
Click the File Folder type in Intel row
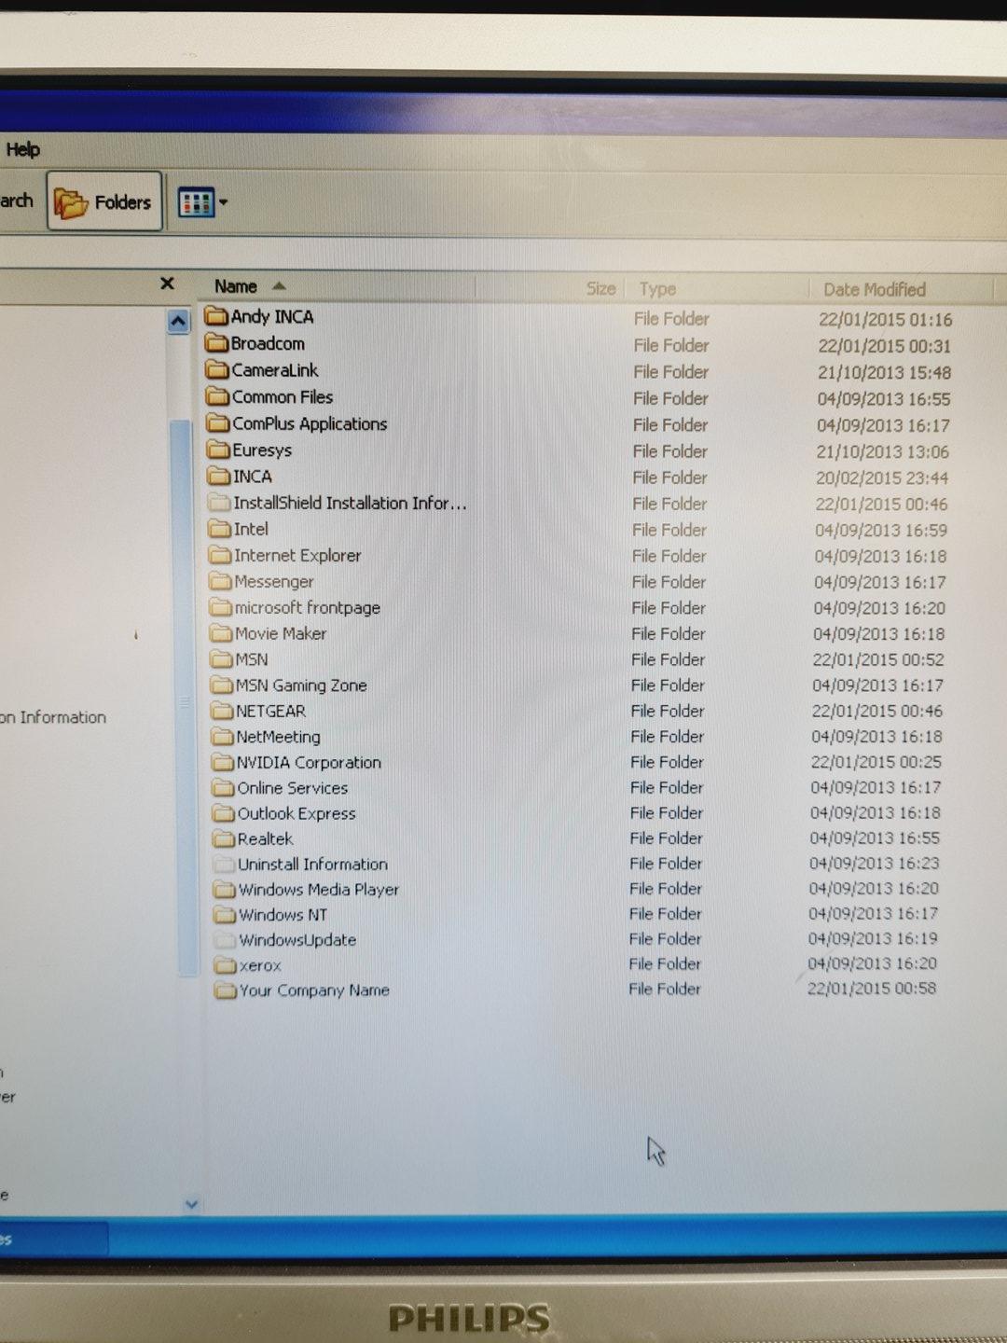point(669,530)
